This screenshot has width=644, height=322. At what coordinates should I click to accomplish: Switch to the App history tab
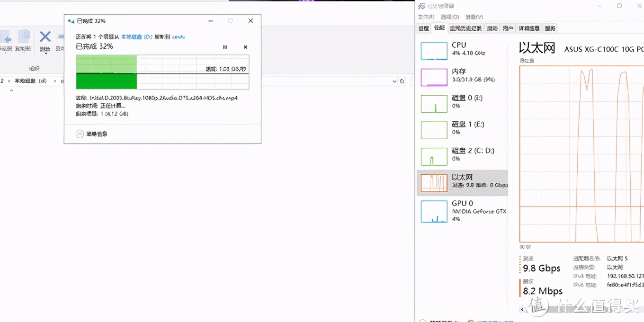click(465, 28)
